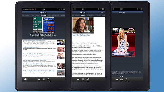The width and height of the screenshot is (164, 92).
Task: Tap the police officer story thumbnail
Action: [x=61, y=43]
